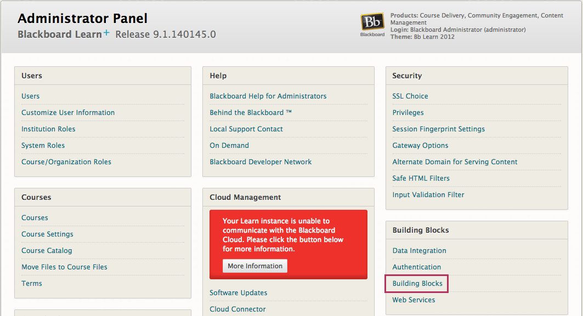Open Data Integration link

tap(420, 251)
